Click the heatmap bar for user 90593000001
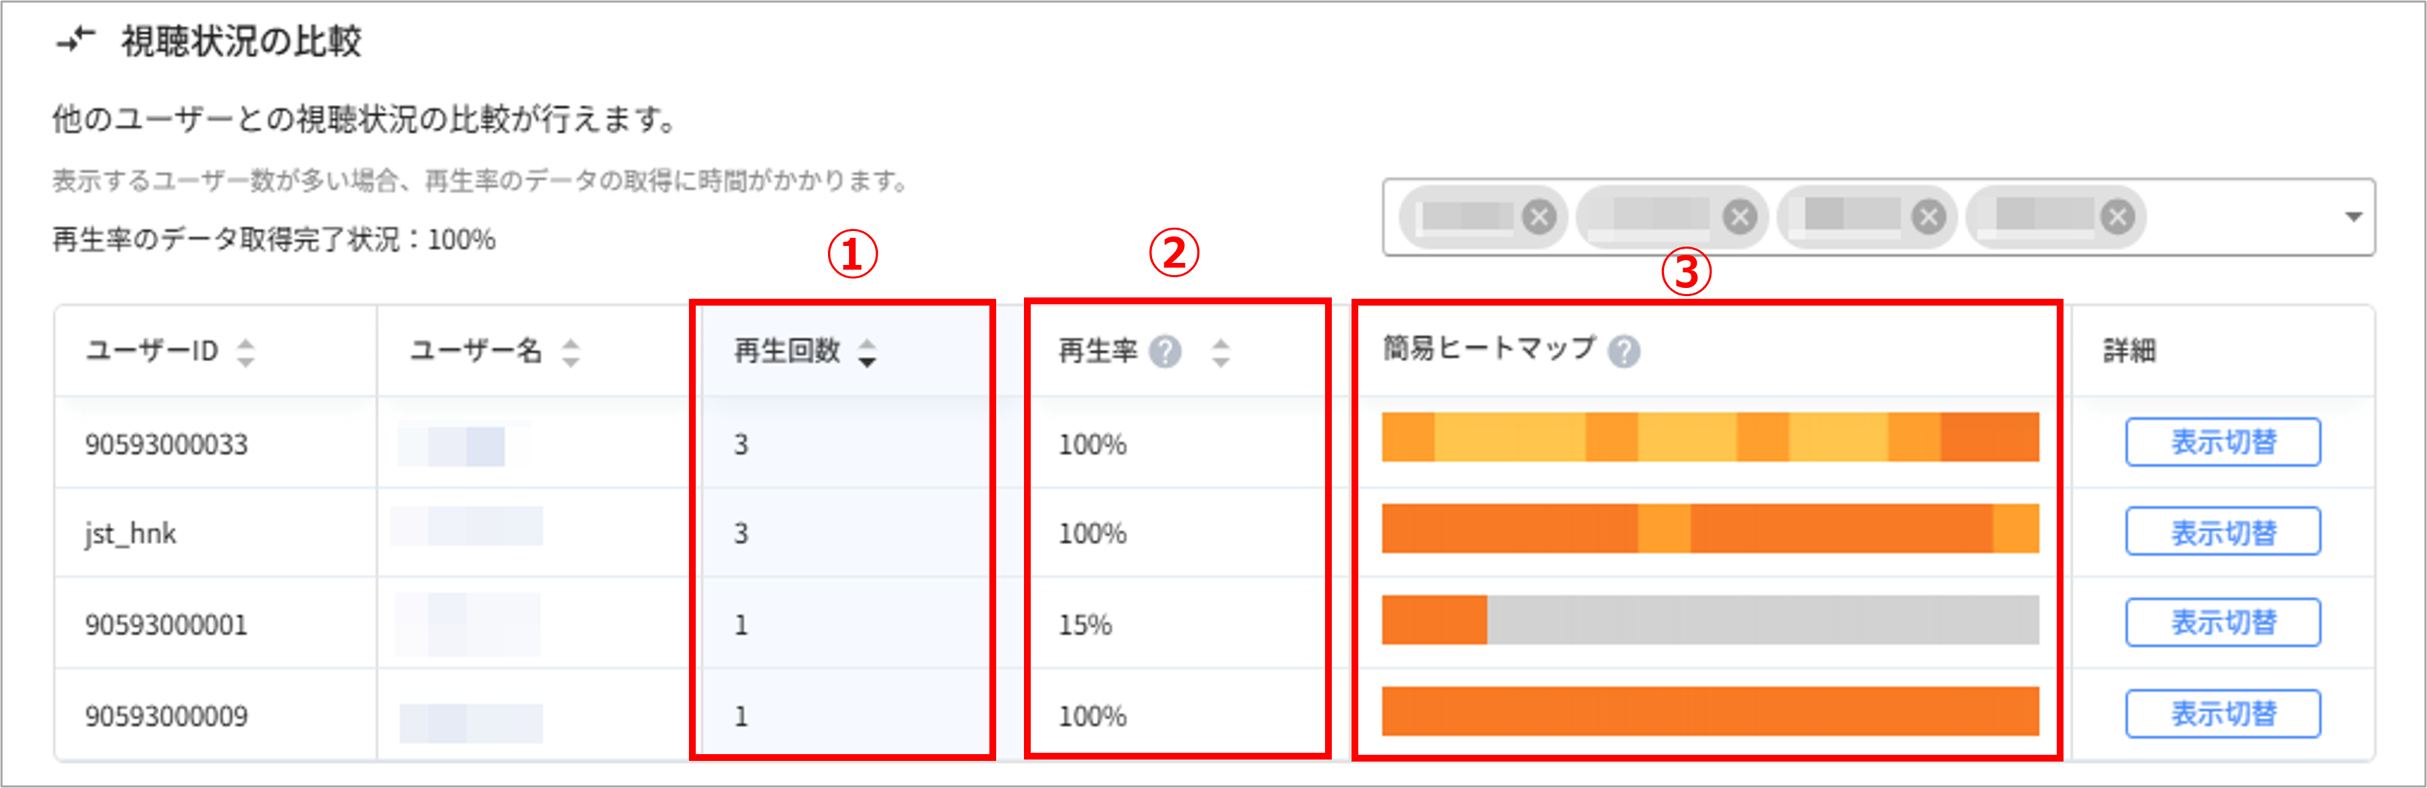The width and height of the screenshot is (2427, 788). [x=1709, y=621]
